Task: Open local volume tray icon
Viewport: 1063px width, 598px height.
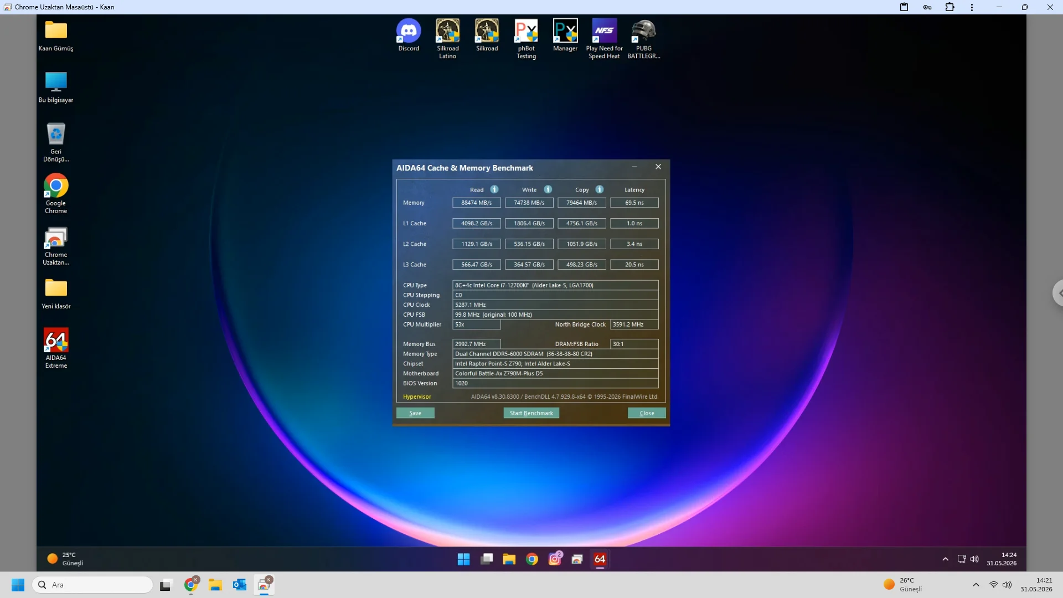Action: tap(1007, 585)
